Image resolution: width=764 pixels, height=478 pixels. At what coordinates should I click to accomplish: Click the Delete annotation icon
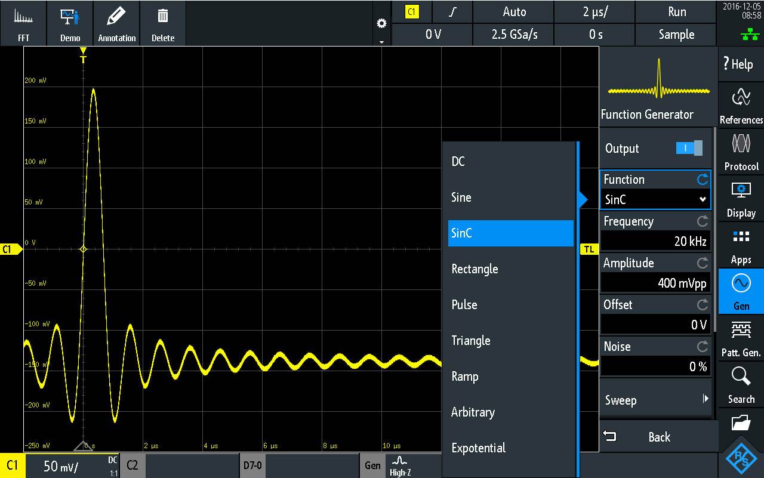163,23
